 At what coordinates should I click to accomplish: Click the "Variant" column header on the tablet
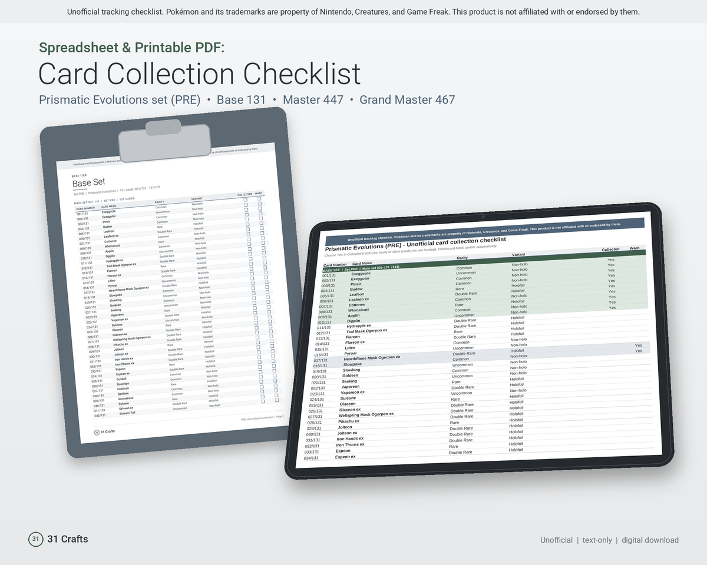coord(518,255)
